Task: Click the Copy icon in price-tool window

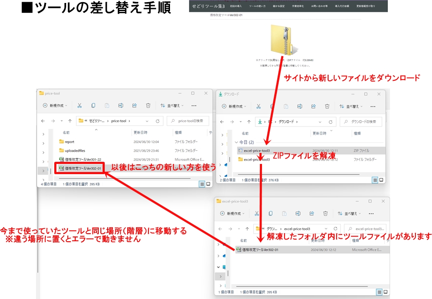Action: pyautogui.click(x=93, y=106)
